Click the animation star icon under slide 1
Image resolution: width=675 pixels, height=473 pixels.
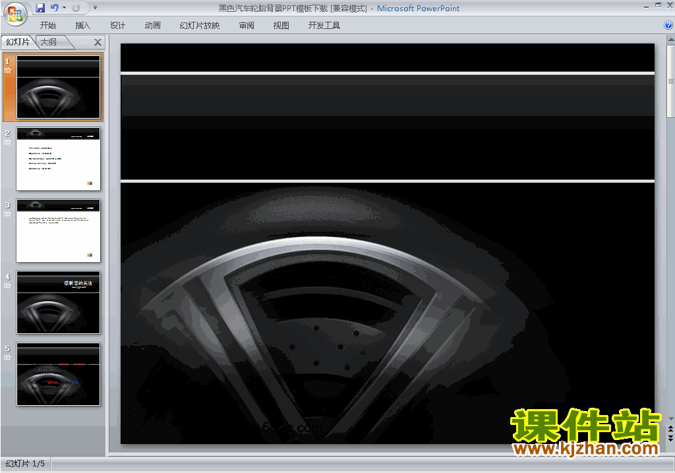(7, 70)
